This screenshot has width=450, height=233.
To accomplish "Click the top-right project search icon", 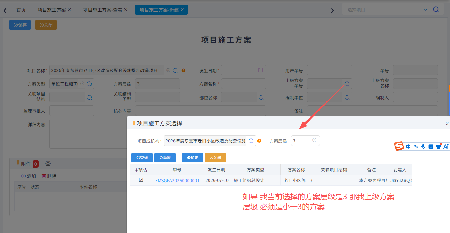I will tap(436, 9).
